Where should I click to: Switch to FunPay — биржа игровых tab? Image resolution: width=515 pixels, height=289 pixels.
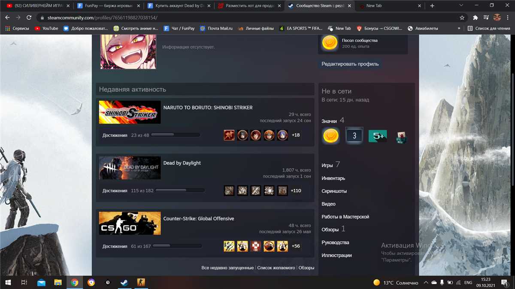click(x=108, y=6)
